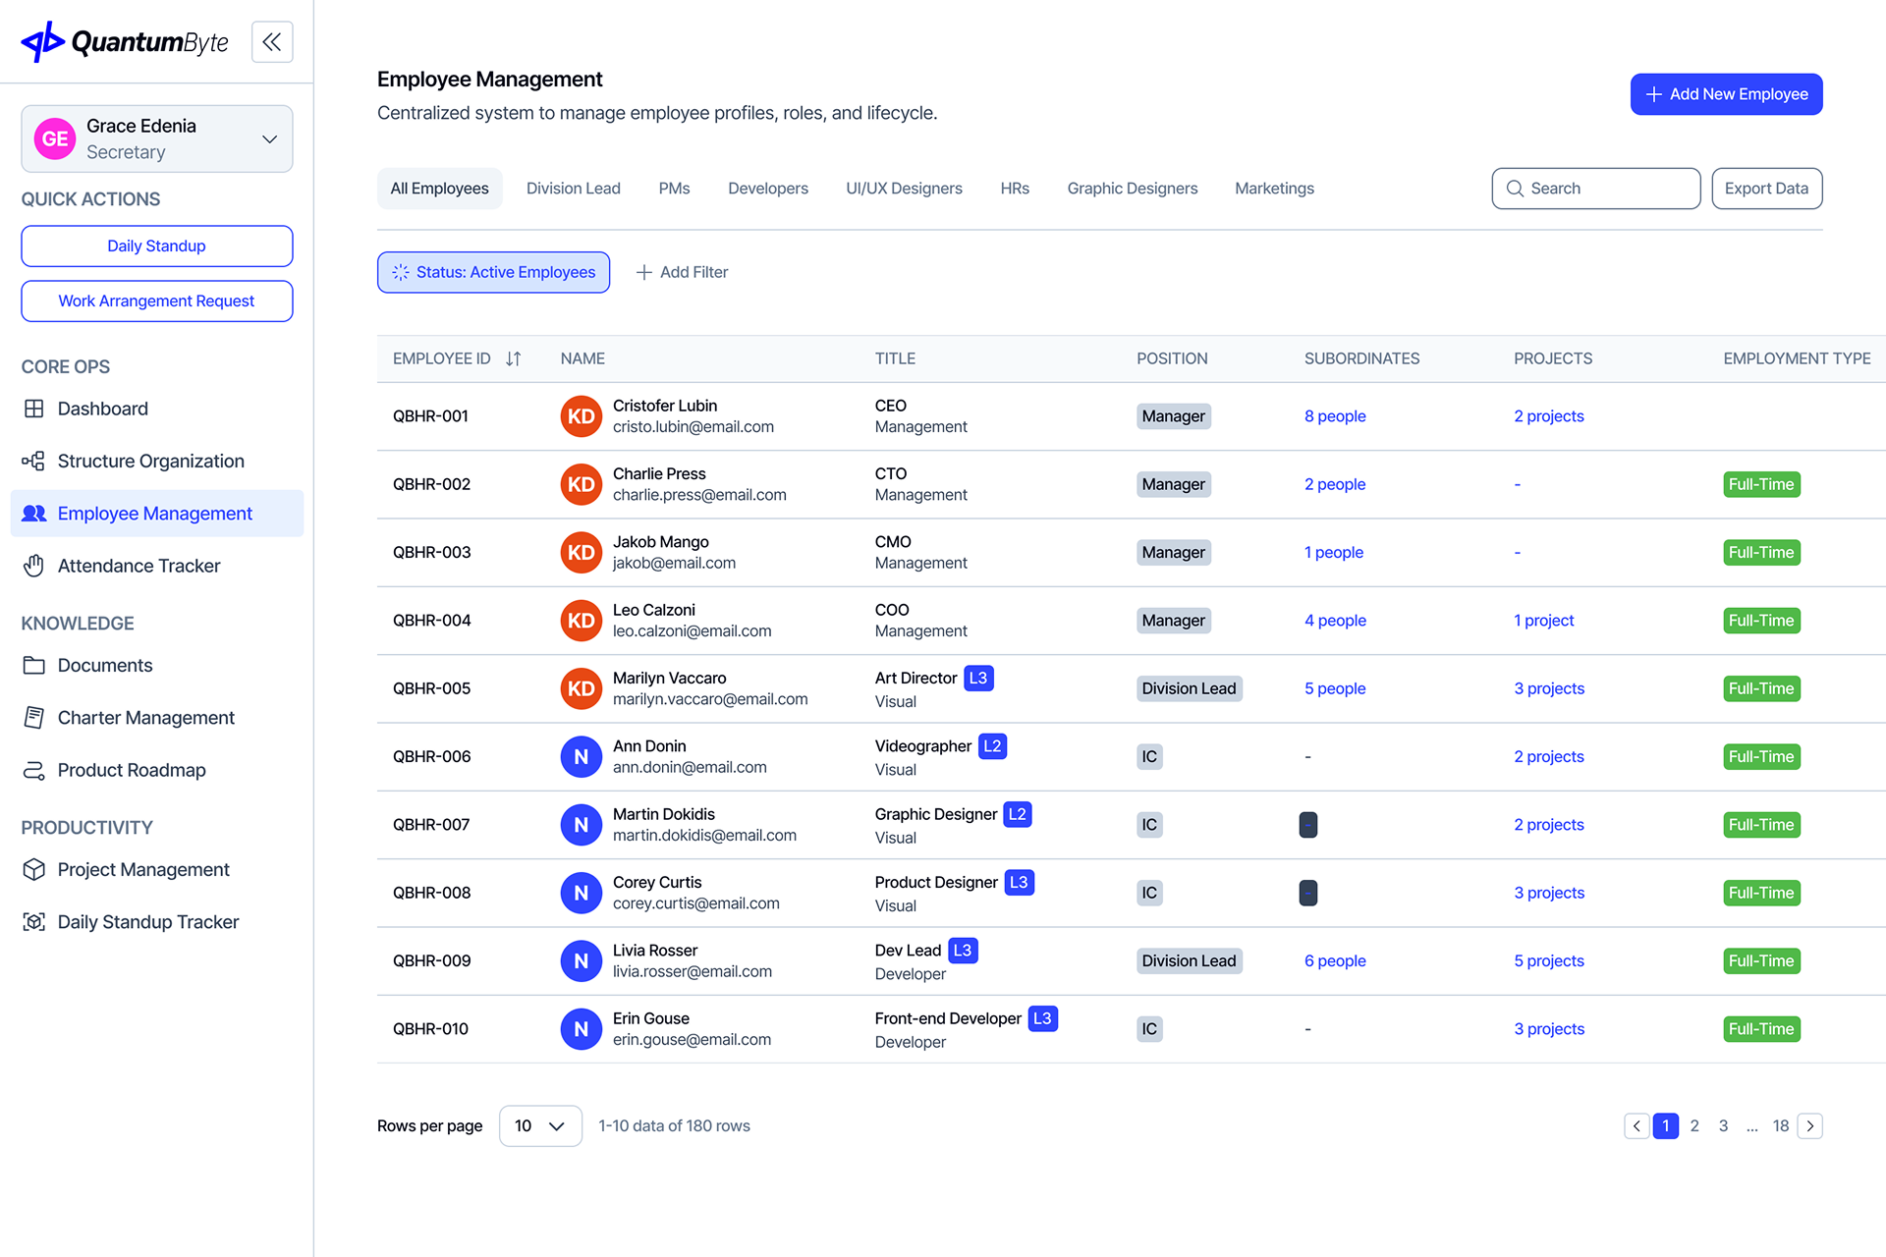The image size is (1886, 1257).
Task: Expand Grace Edenia profile dropdown
Action: point(269,139)
